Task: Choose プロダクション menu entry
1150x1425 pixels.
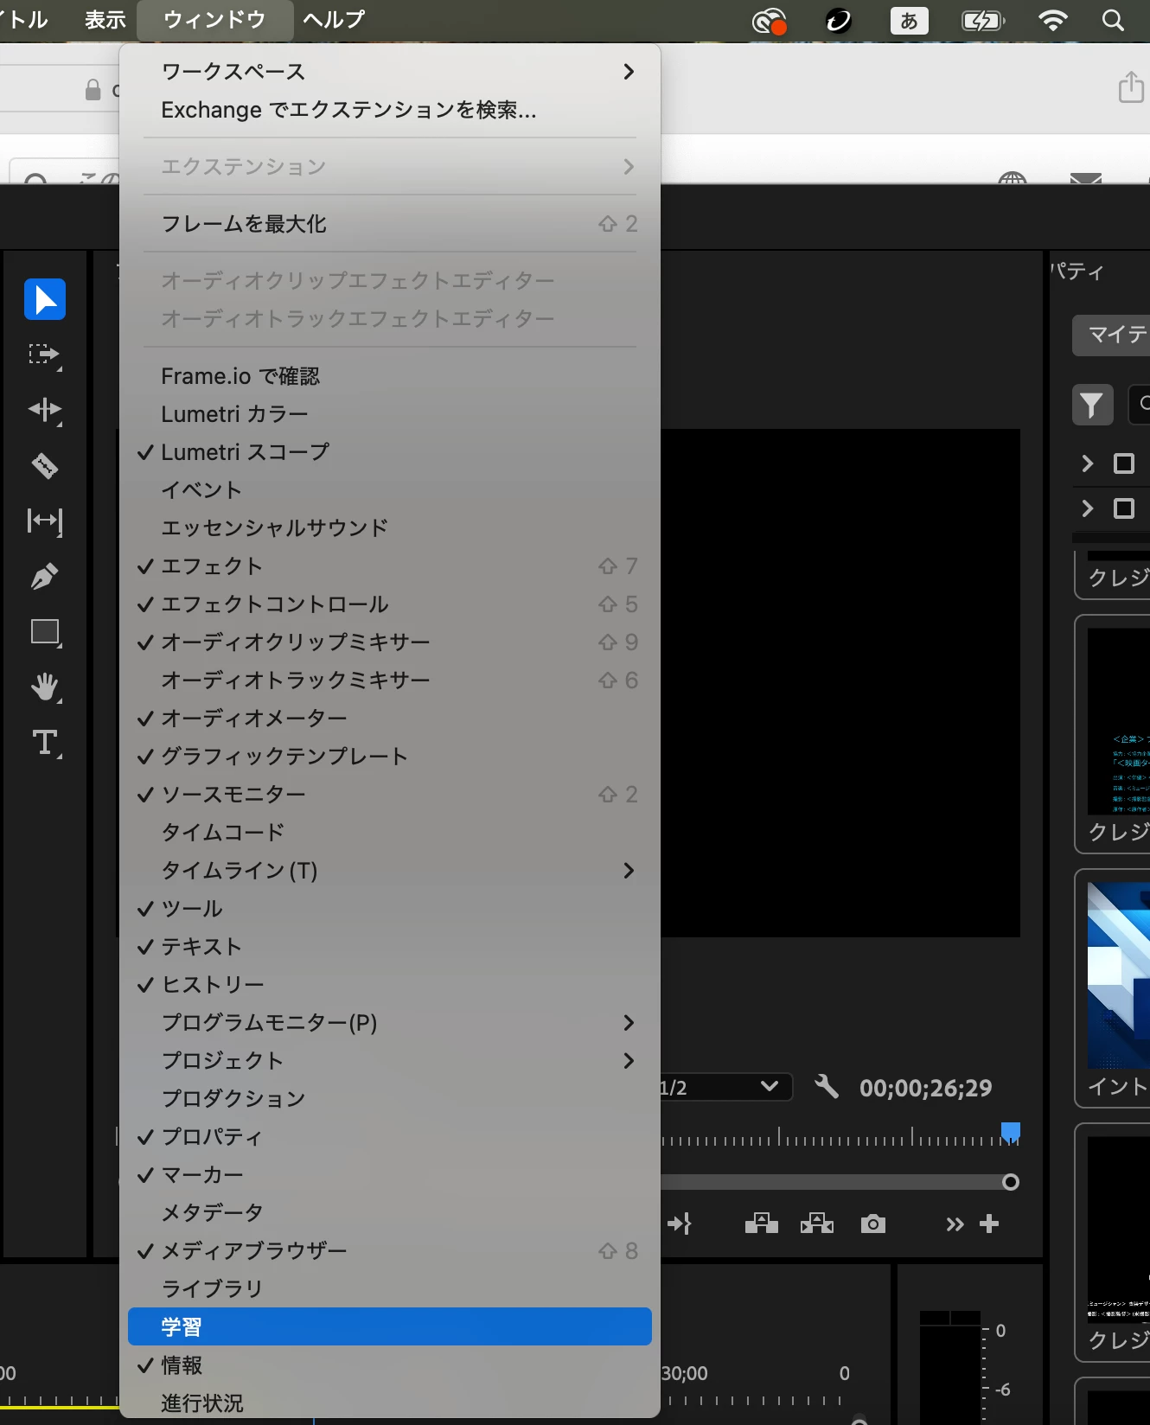Action: pos(389,1099)
